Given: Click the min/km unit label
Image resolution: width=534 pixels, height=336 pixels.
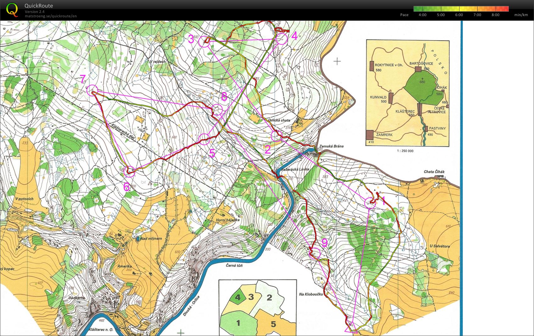Looking at the screenshot, I should (x=521, y=15).
